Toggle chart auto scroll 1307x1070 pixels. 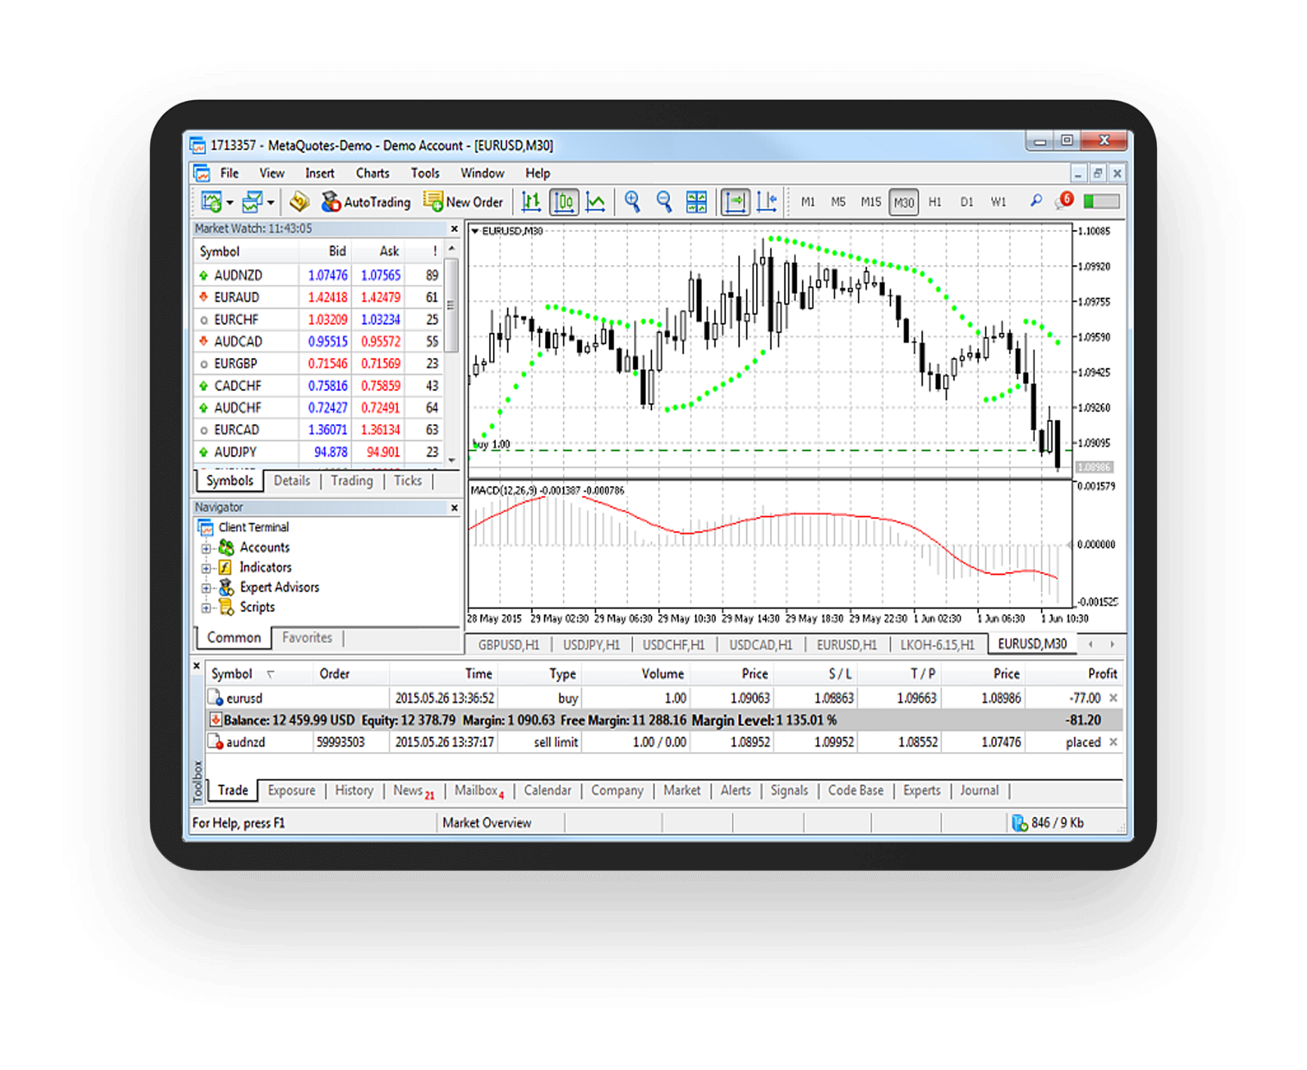(x=735, y=202)
